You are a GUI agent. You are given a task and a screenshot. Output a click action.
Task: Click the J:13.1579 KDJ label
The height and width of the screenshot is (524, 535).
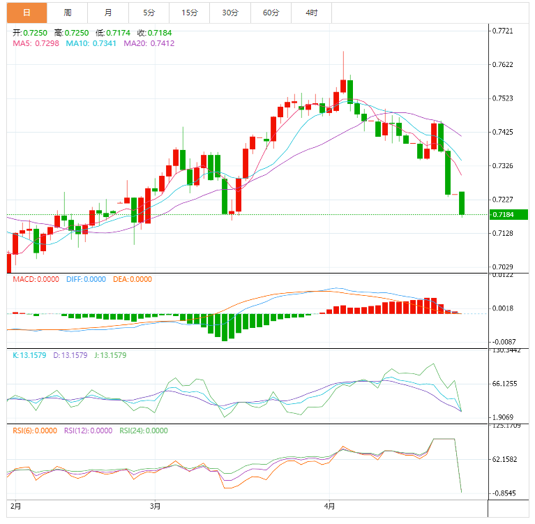[x=110, y=355]
